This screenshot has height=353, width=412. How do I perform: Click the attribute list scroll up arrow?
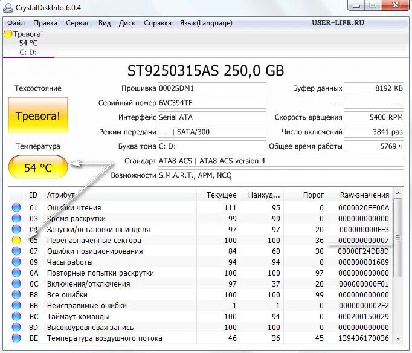tap(398, 193)
